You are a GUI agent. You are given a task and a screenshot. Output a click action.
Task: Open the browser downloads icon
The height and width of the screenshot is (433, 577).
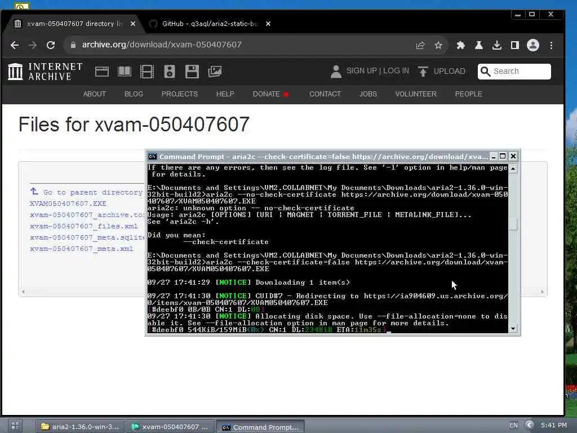[497, 45]
